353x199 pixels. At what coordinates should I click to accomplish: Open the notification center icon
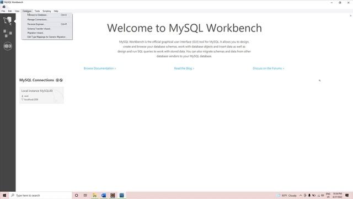(x=347, y=195)
